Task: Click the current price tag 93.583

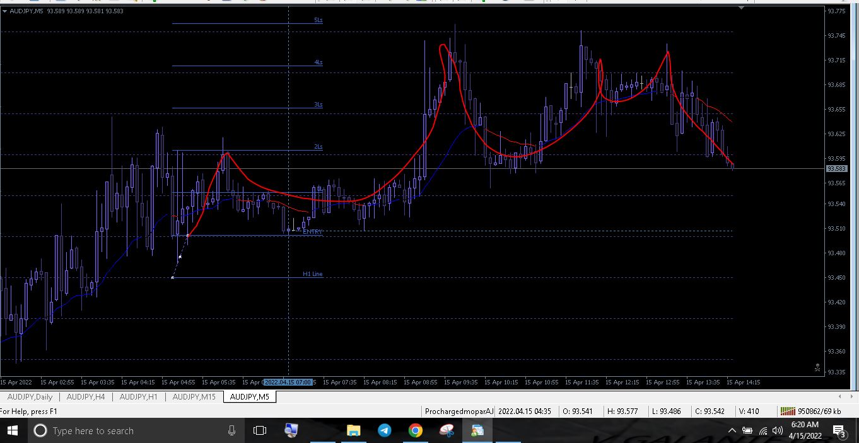Action: [836, 169]
